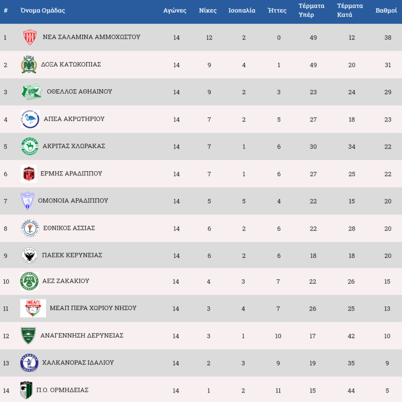Viewport: 402px width, 402px height.
Task: Select the Ακρίτας Χλώρακας round green crest
Action: pos(30,146)
